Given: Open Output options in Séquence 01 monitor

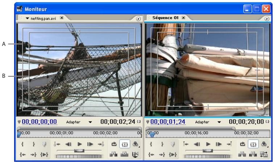Looking at the screenshot, I should (x=264, y=144).
